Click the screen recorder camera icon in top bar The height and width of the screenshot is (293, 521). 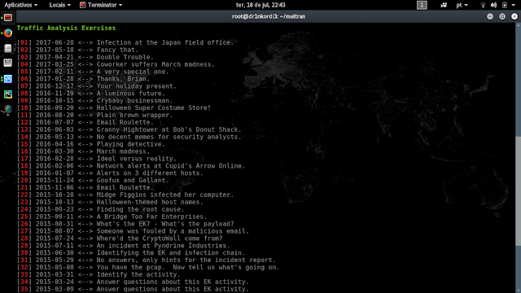(x=444, y=5)
